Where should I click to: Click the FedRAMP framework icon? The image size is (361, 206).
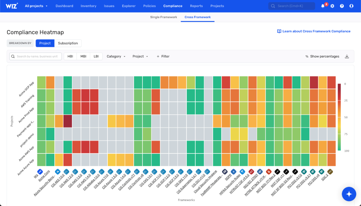[225, 172]
